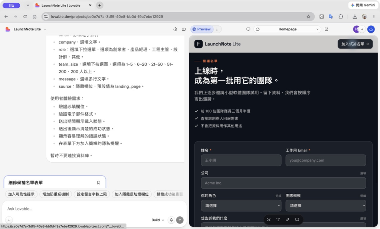Refresh the preview pane
Screen dimensions: 380x229
click(x=258, y=29)
